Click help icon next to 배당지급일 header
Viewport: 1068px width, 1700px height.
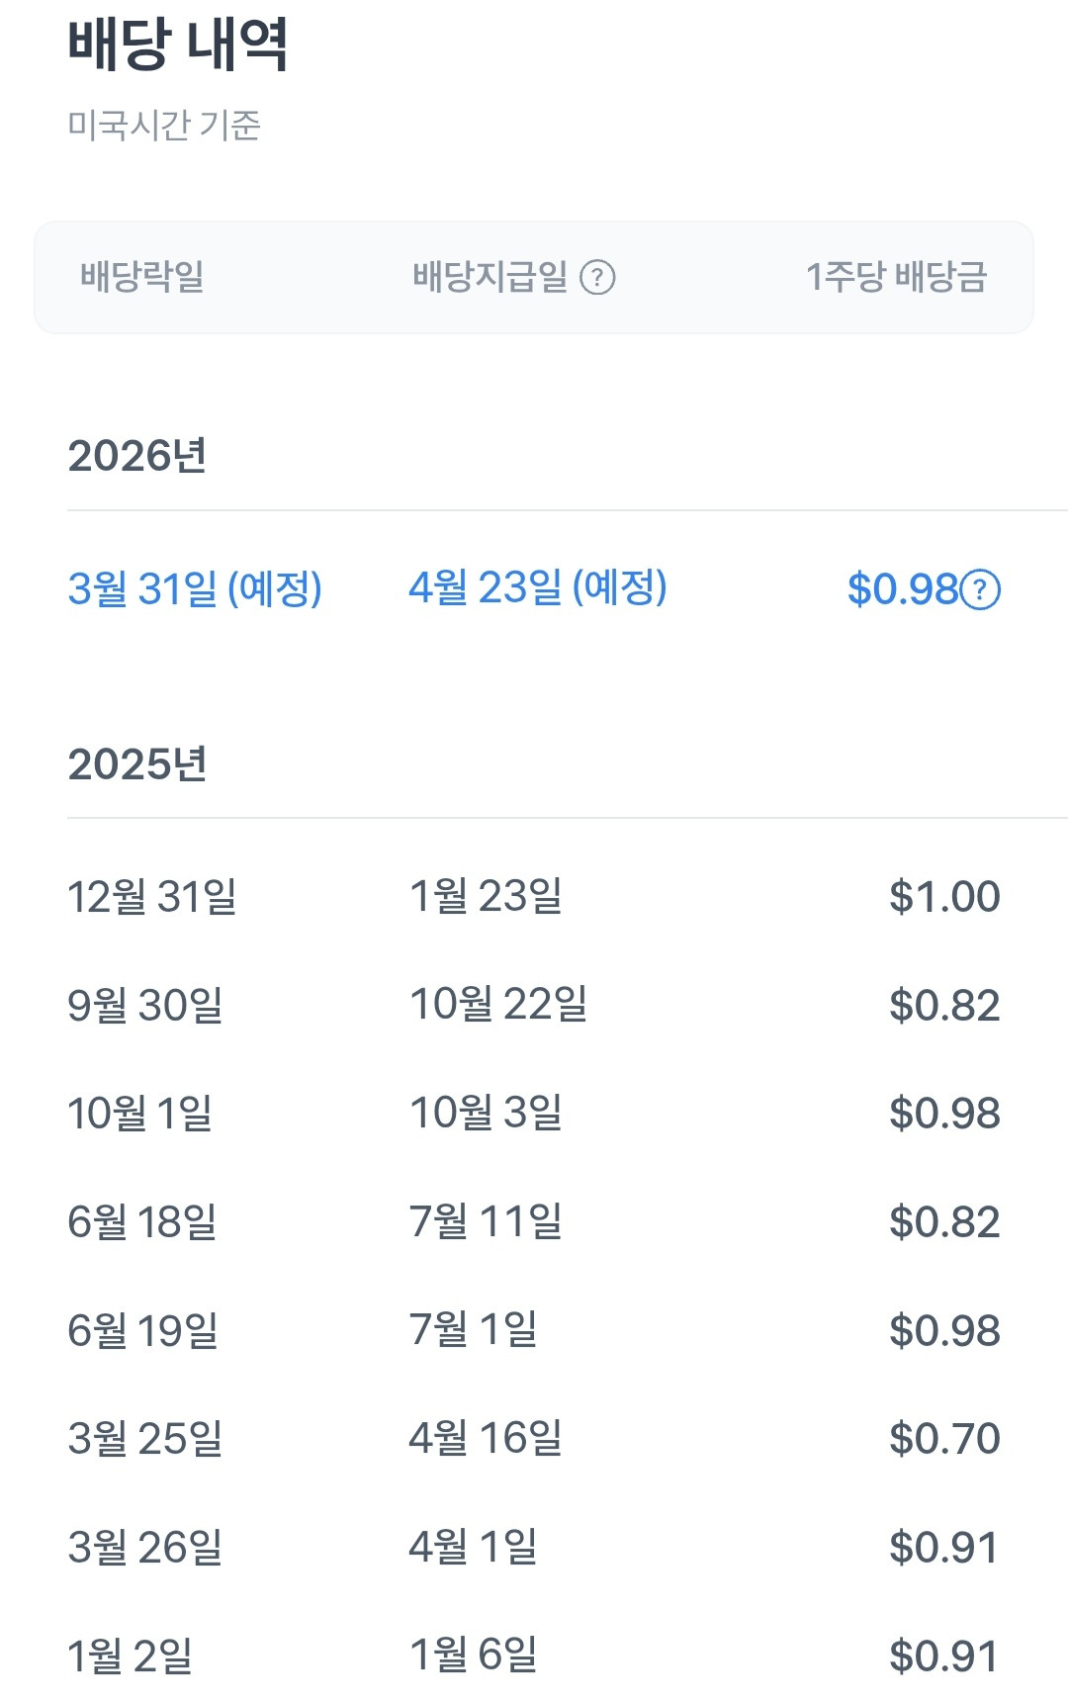tap(597, 278)
